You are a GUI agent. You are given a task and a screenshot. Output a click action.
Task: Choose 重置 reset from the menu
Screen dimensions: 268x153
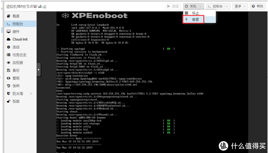(x=199, y=19)
